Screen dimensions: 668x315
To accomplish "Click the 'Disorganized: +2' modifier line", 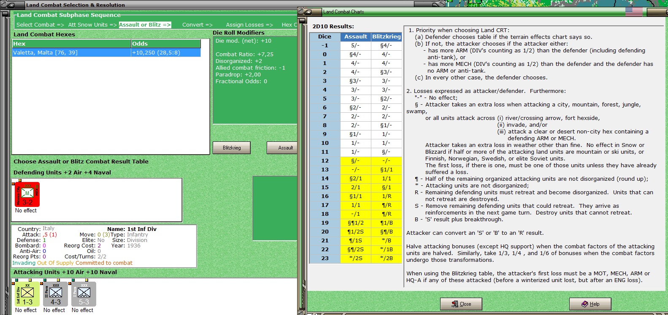I will pyautogui.click(x=238, y=61).
